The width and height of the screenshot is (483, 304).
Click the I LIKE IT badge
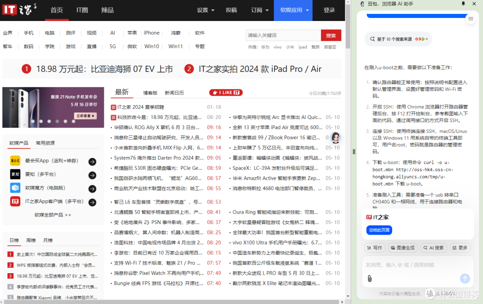pos(226,93)
